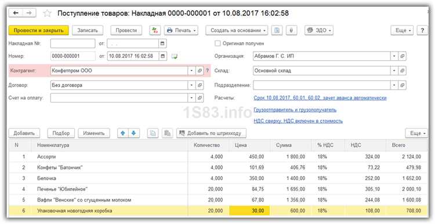Select the Ассорти row

(x=218, y=157)
